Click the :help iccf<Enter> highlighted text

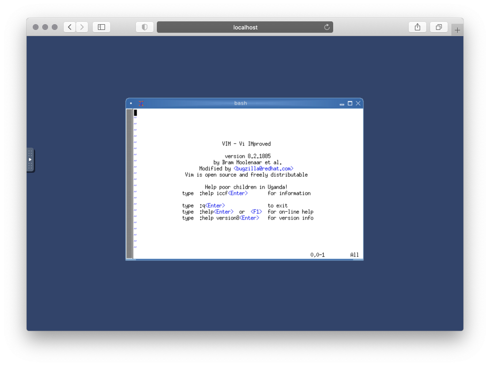pos(224,193)
